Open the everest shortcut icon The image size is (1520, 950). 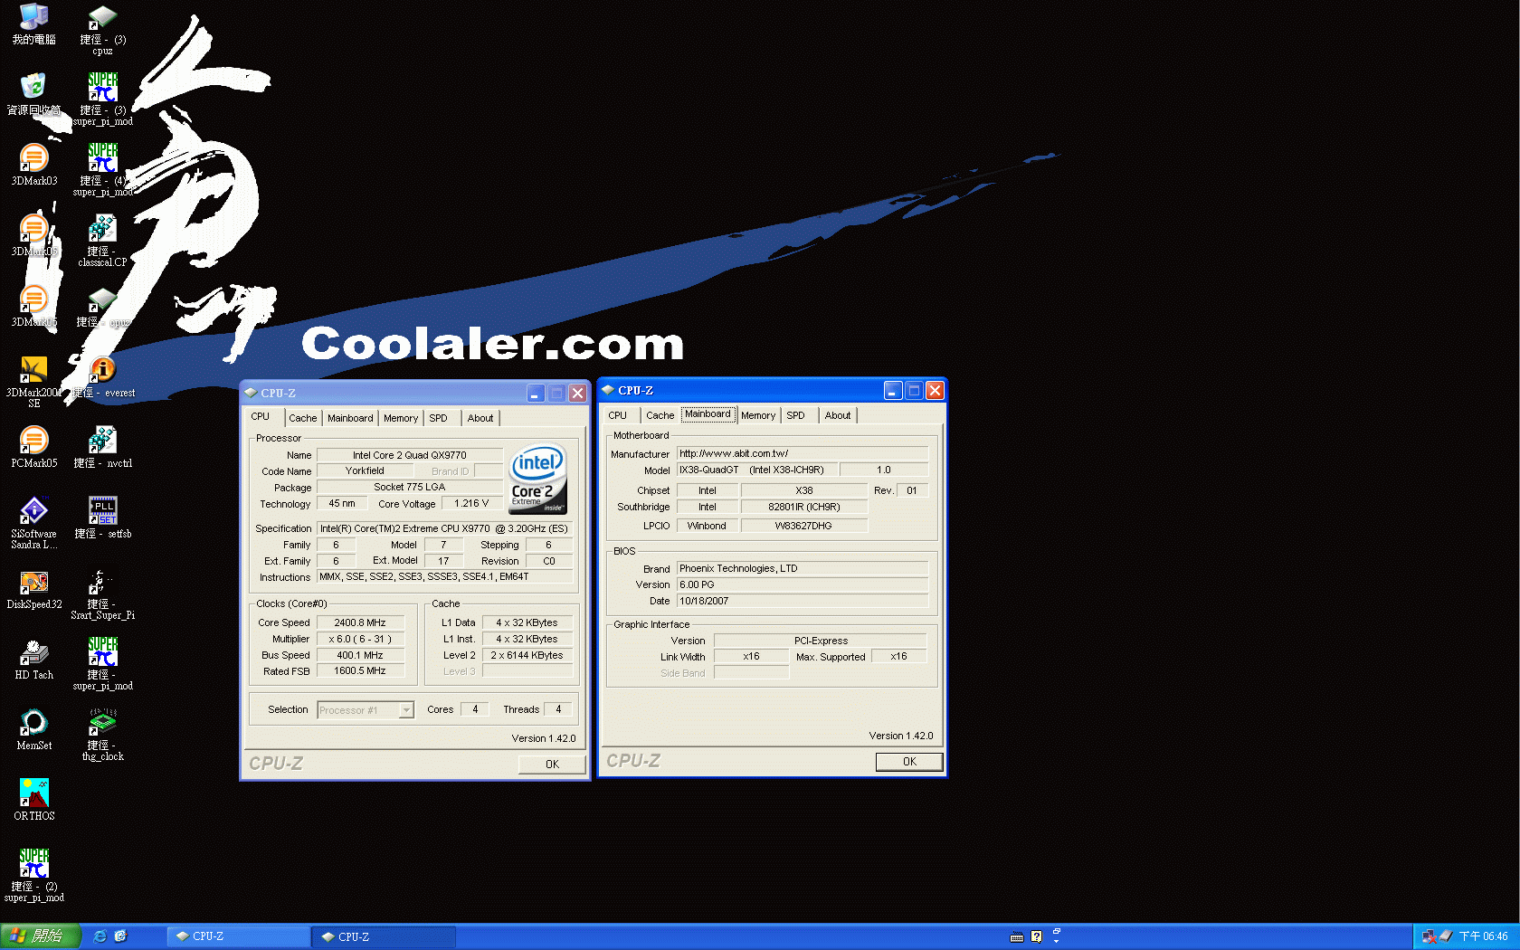tap(102, 376)
